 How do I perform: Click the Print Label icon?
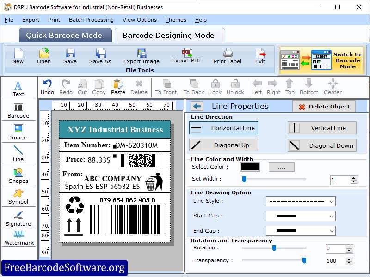coord(228,56)
